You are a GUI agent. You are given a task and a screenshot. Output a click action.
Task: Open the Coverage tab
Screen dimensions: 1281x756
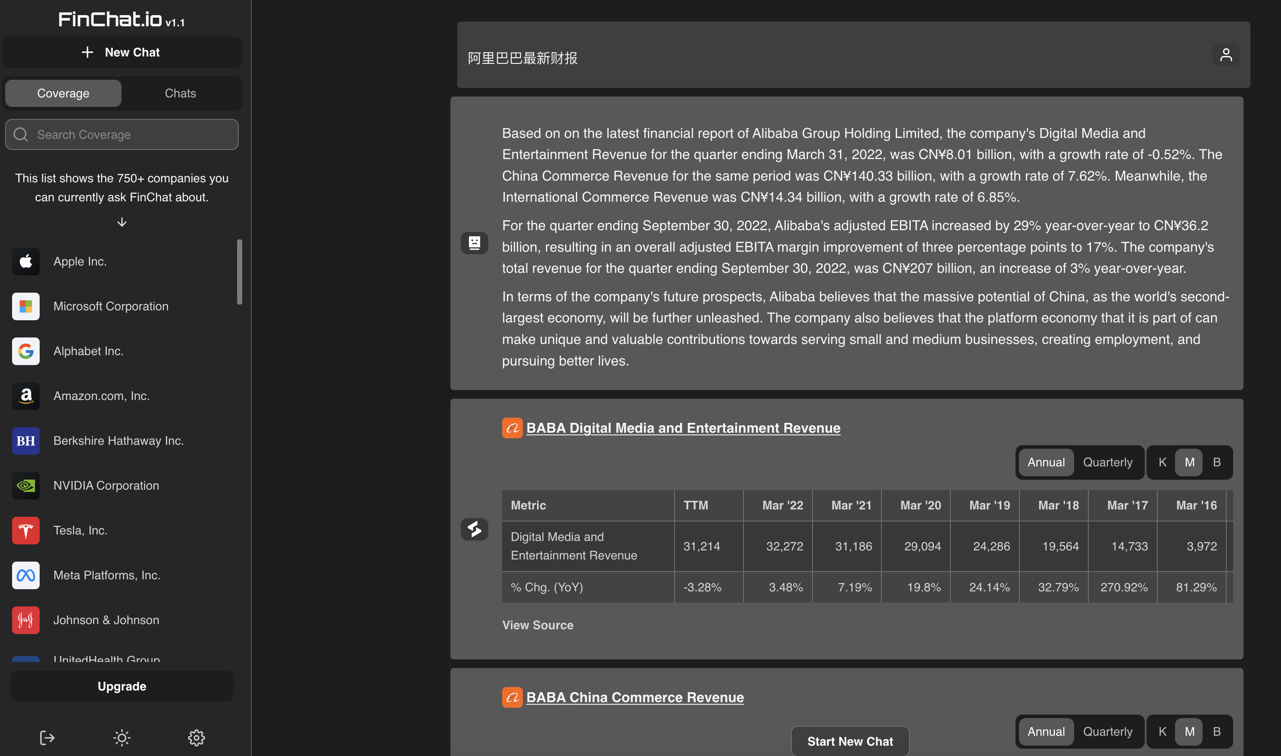tap(63, 93)
